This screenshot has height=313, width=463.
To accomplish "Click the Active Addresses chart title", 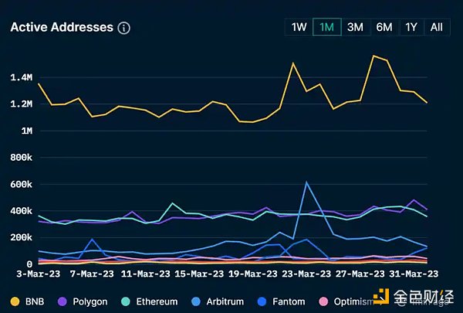I will tap(61, 28).
